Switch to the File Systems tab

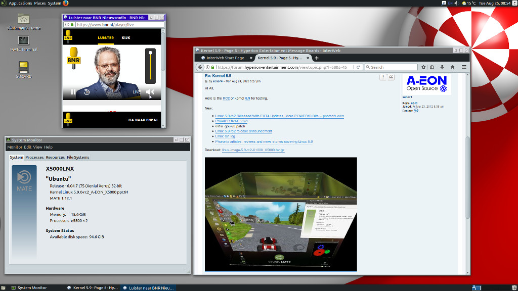tap(78, 158)
